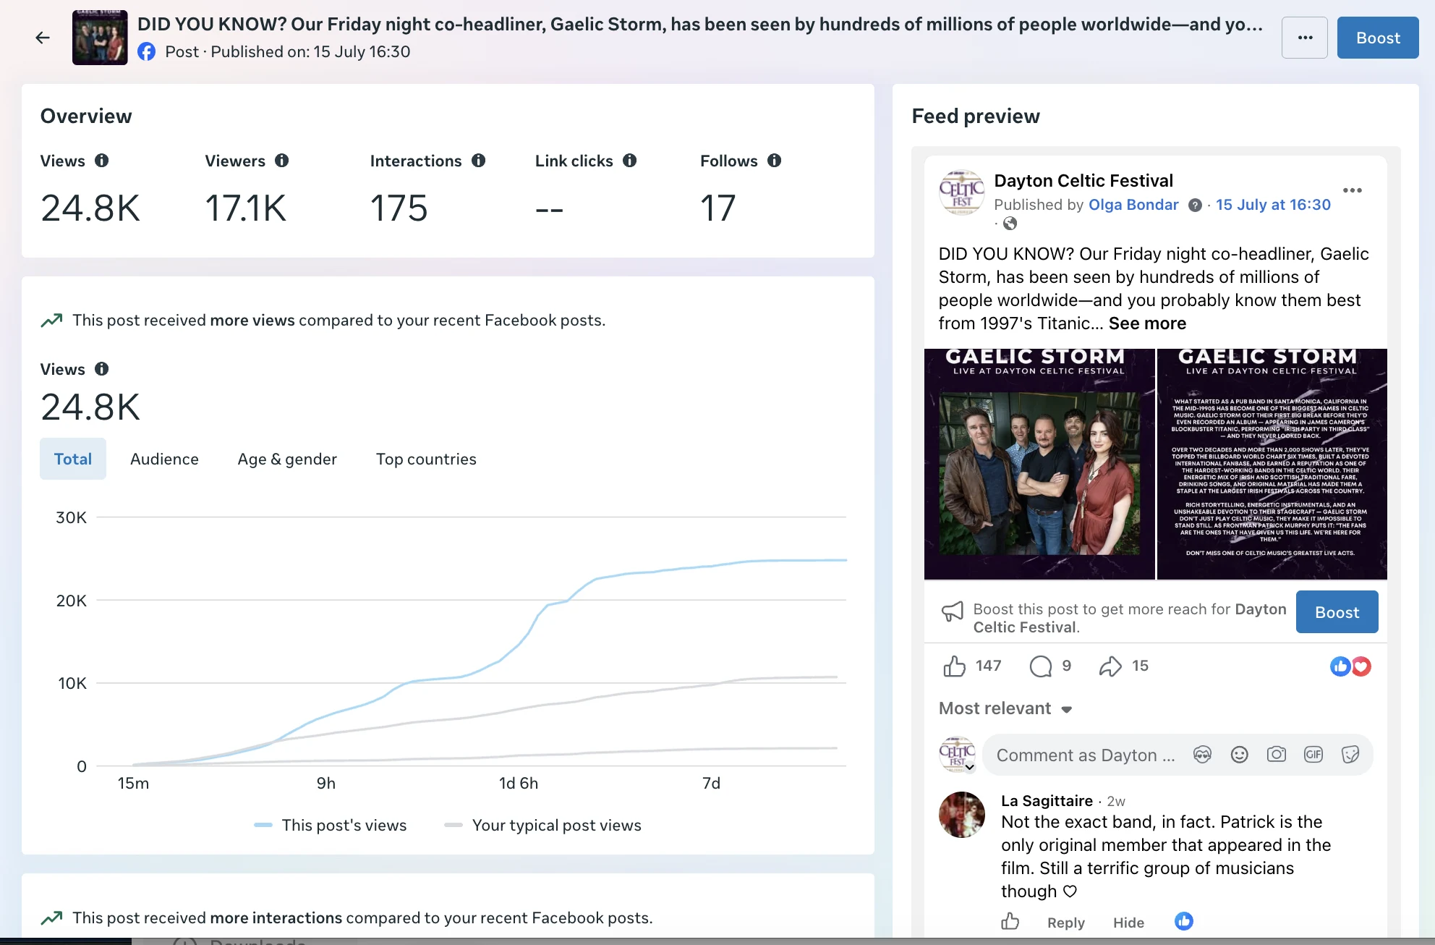Open GIF picker in comment box

1313,755
